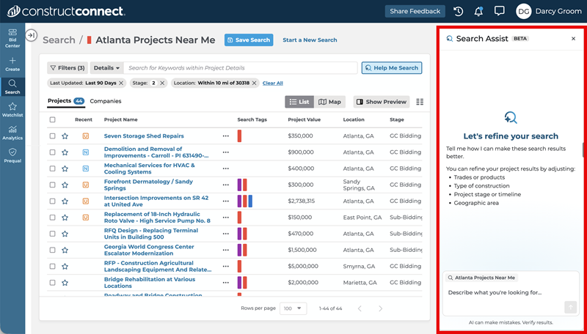The height and width of the screenshot is (334, 587).
Task: Star Seven Storage Shed Repairs project
Action: [x=65, y=136]
